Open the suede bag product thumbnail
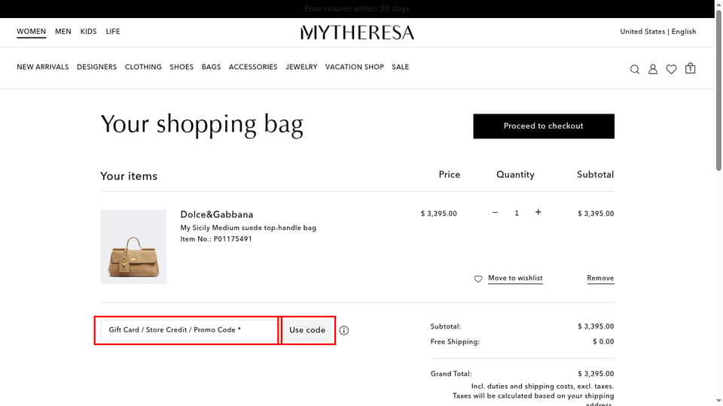 click(134, 247)
